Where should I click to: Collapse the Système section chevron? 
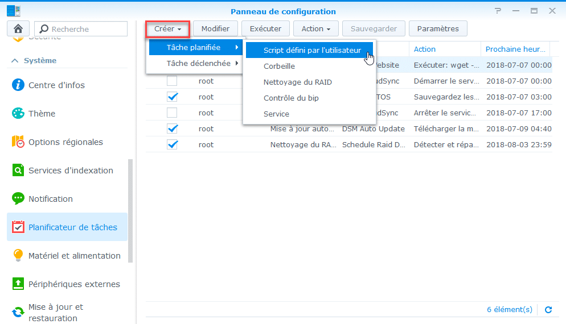15,61
